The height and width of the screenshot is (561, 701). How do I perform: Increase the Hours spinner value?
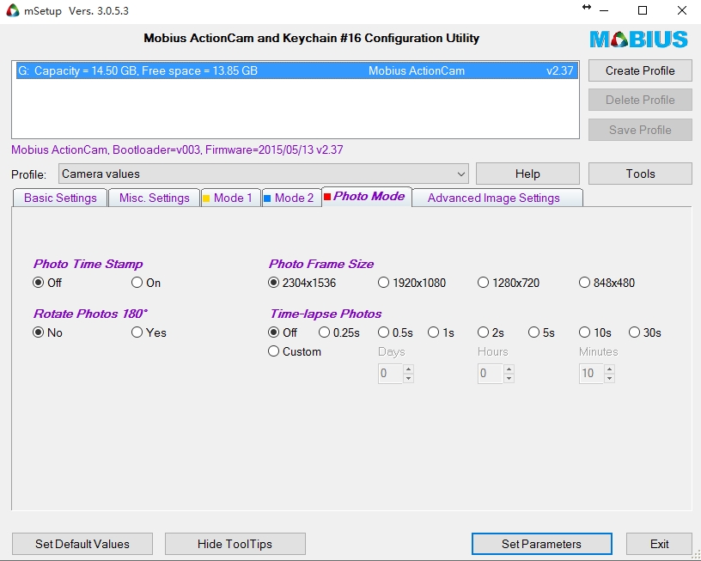[509, 369]
